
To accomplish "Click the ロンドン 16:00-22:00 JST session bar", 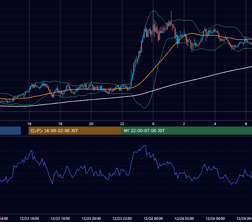I will pos(75,131).
